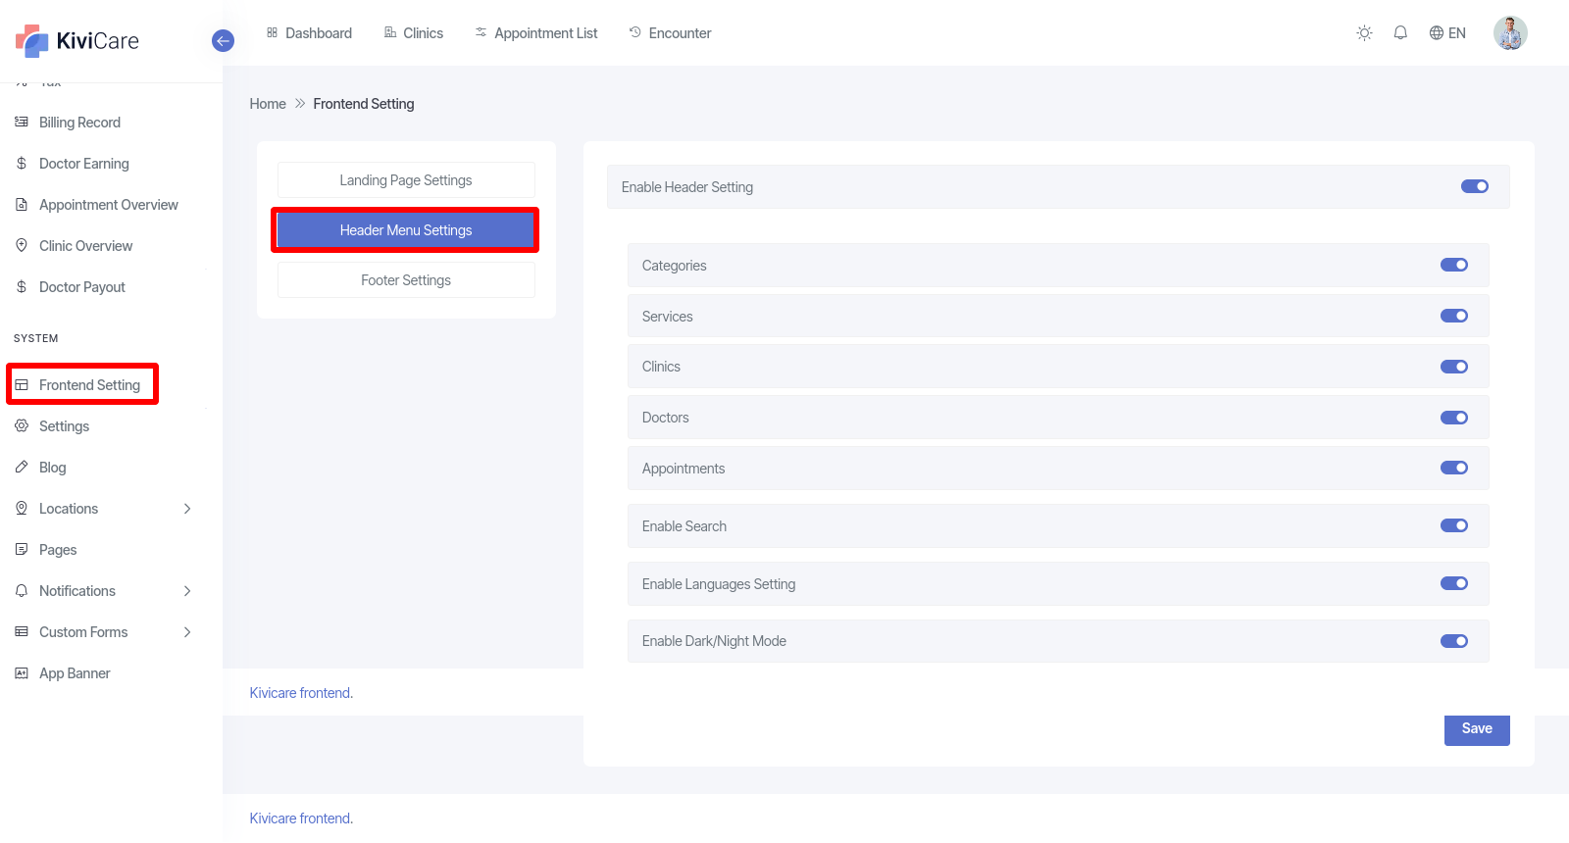Screen dimensions: 1569x843
Task: Switch theme using the sun icon
Action: pyautogui.click(x=1364, y=33)
